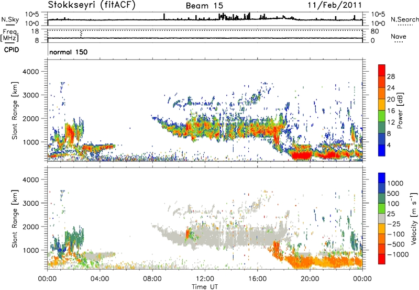
Task: Click the blue bottom of Power colorbar
Action: 382,150
